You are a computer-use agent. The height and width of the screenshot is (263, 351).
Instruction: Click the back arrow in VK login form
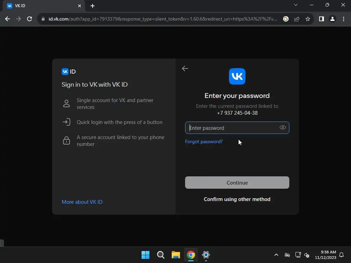point(185,68)
